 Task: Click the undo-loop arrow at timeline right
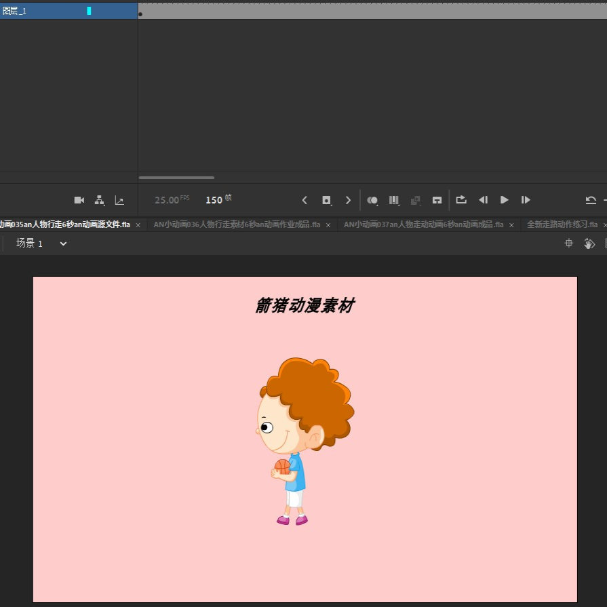point(591,200)
